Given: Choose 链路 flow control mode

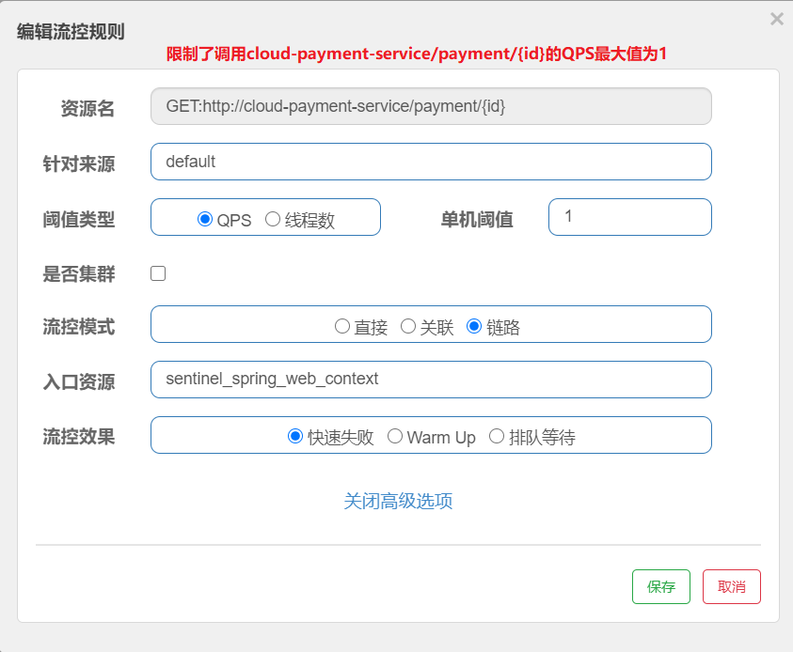Looking at the screenshot, I should pyautogui.click(x=474, y=326).
